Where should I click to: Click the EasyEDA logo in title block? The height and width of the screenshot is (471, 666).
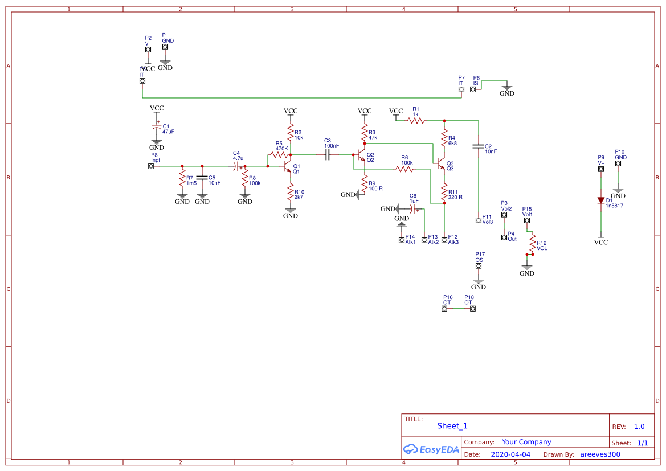pyautogui.click(x=431, y=449)
